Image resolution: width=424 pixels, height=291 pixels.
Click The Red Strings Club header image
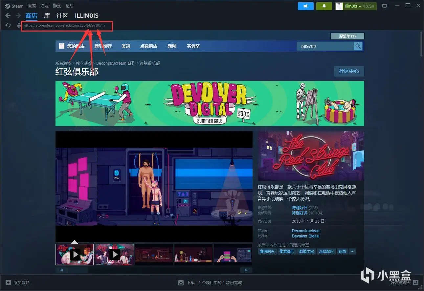[311, 156]
